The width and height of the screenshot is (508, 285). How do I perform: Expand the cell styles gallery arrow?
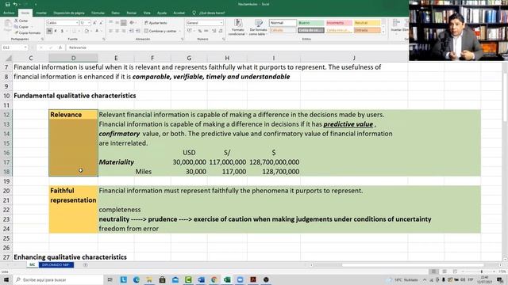point(383,32)
